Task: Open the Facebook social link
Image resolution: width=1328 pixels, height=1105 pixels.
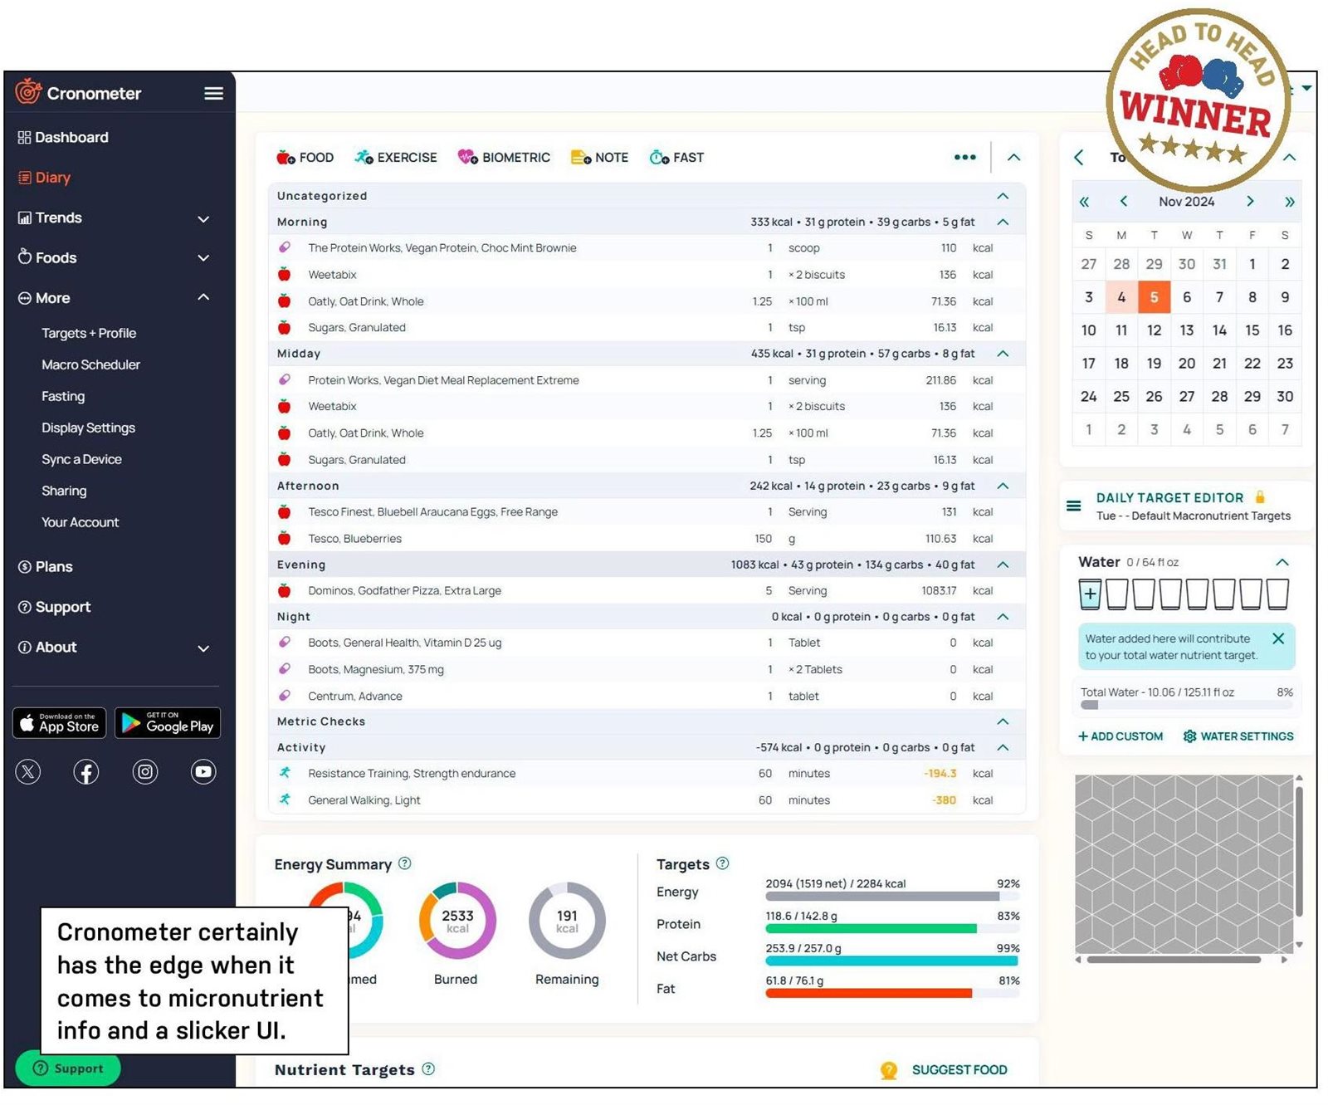Action: [86, 772]
